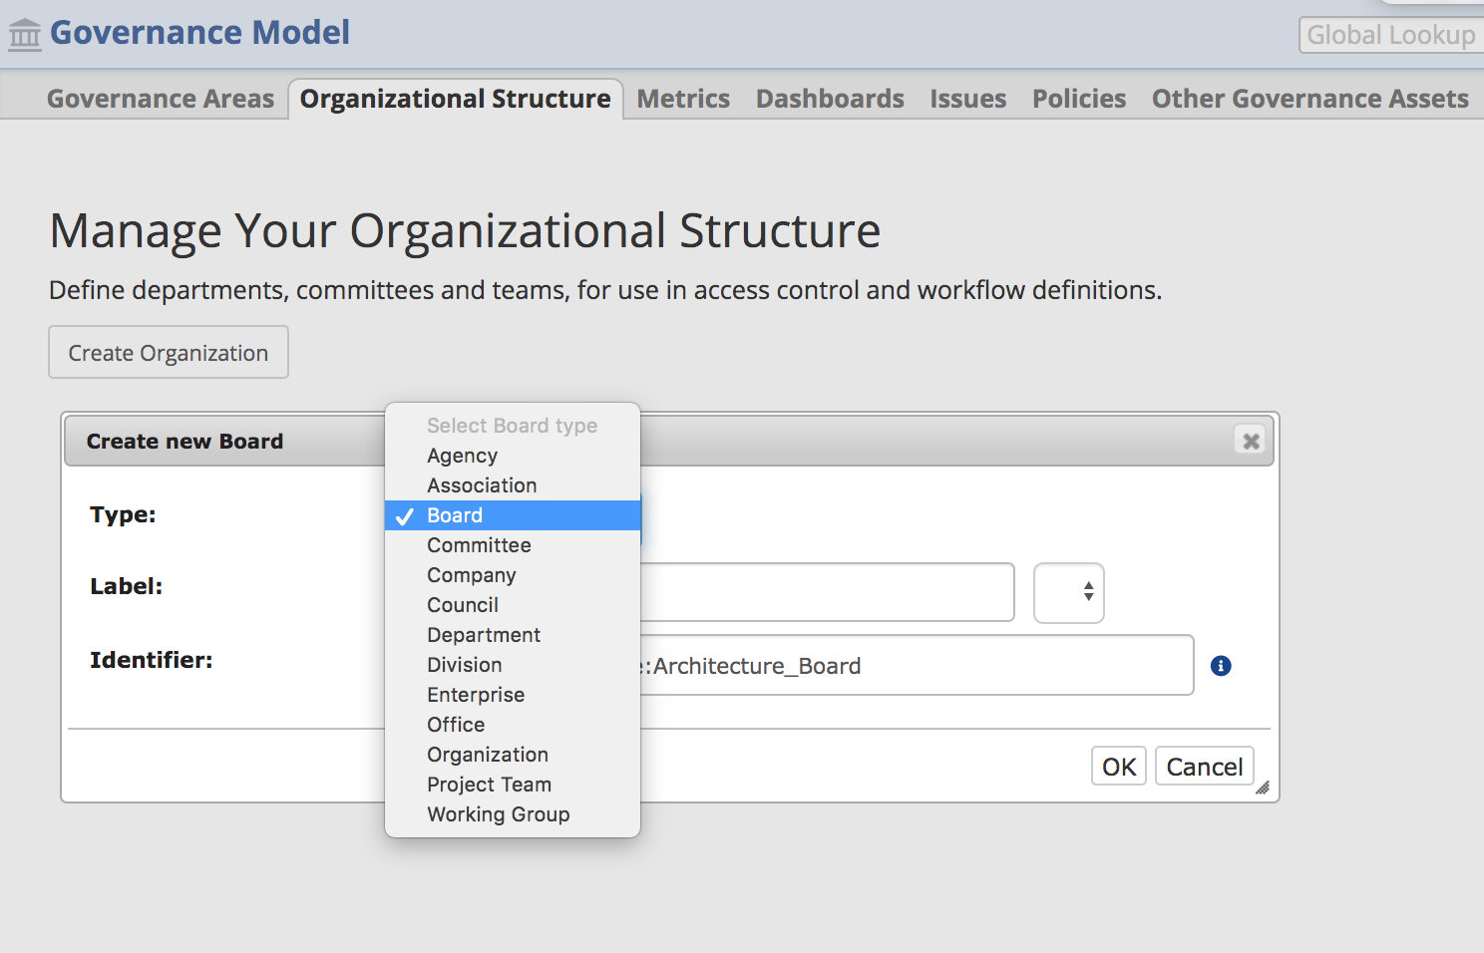
Task: Choose Project Team as the organization type
Action: pyautogui.click(x=489, y=784)
